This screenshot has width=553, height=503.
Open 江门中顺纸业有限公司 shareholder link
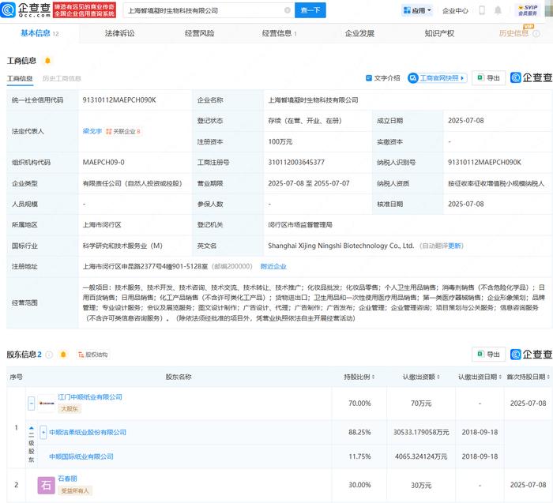(90, 397)
